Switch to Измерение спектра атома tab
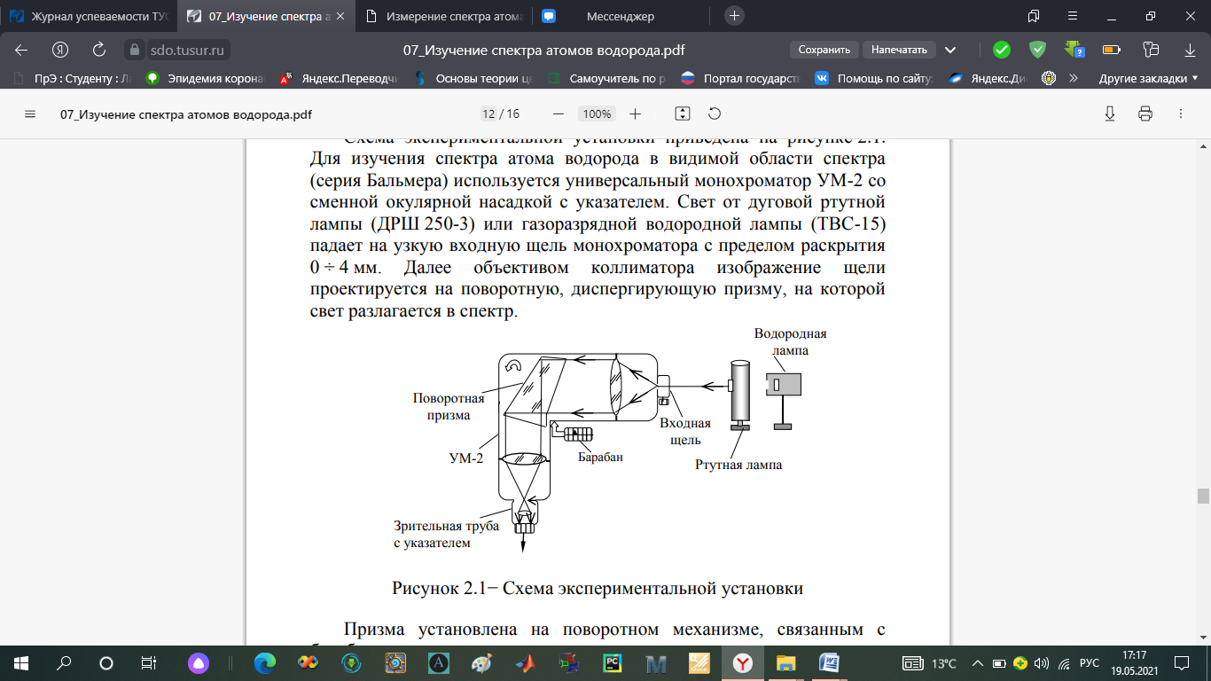 tap(443, 16)
